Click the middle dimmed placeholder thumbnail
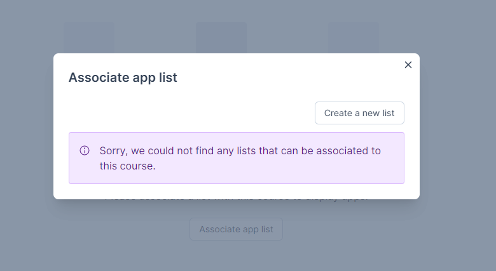 coord(221,37)
